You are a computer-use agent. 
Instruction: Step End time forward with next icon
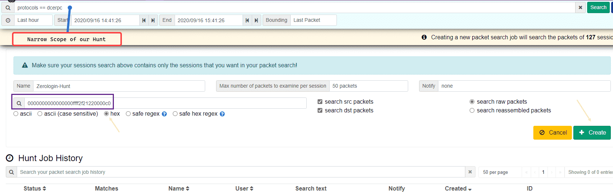pyautogui.click(x=256, y=20)
